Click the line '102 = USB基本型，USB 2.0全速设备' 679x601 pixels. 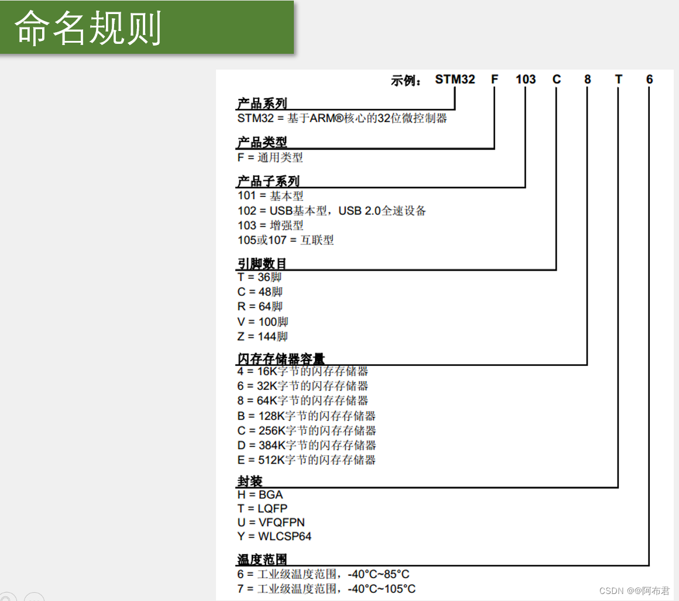click(331, 210)
